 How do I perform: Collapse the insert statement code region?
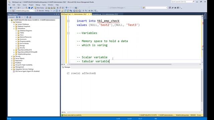tap(68, 21)
